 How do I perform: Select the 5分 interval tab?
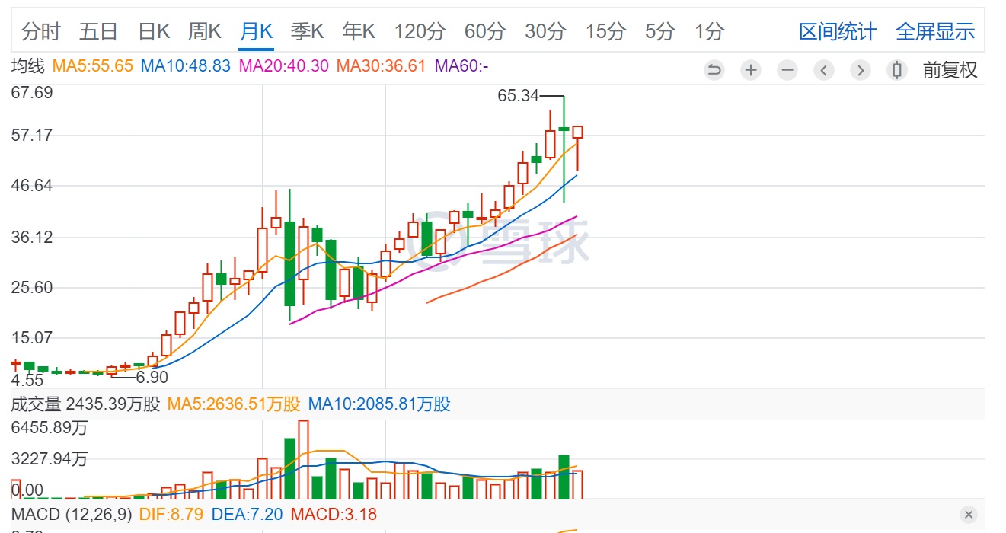pos(659,32)
